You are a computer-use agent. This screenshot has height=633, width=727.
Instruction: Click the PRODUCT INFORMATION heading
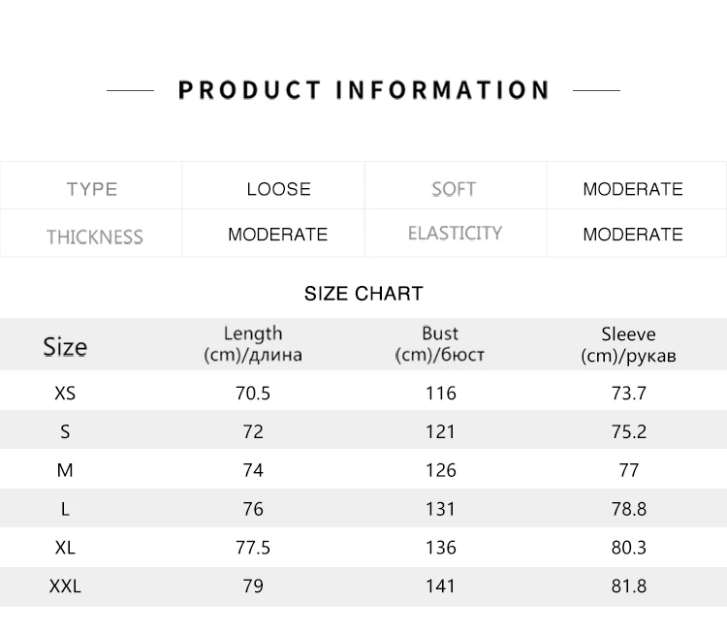363,90
